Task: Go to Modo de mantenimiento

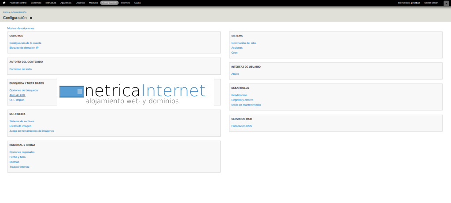Action: (x=246, y=105)
